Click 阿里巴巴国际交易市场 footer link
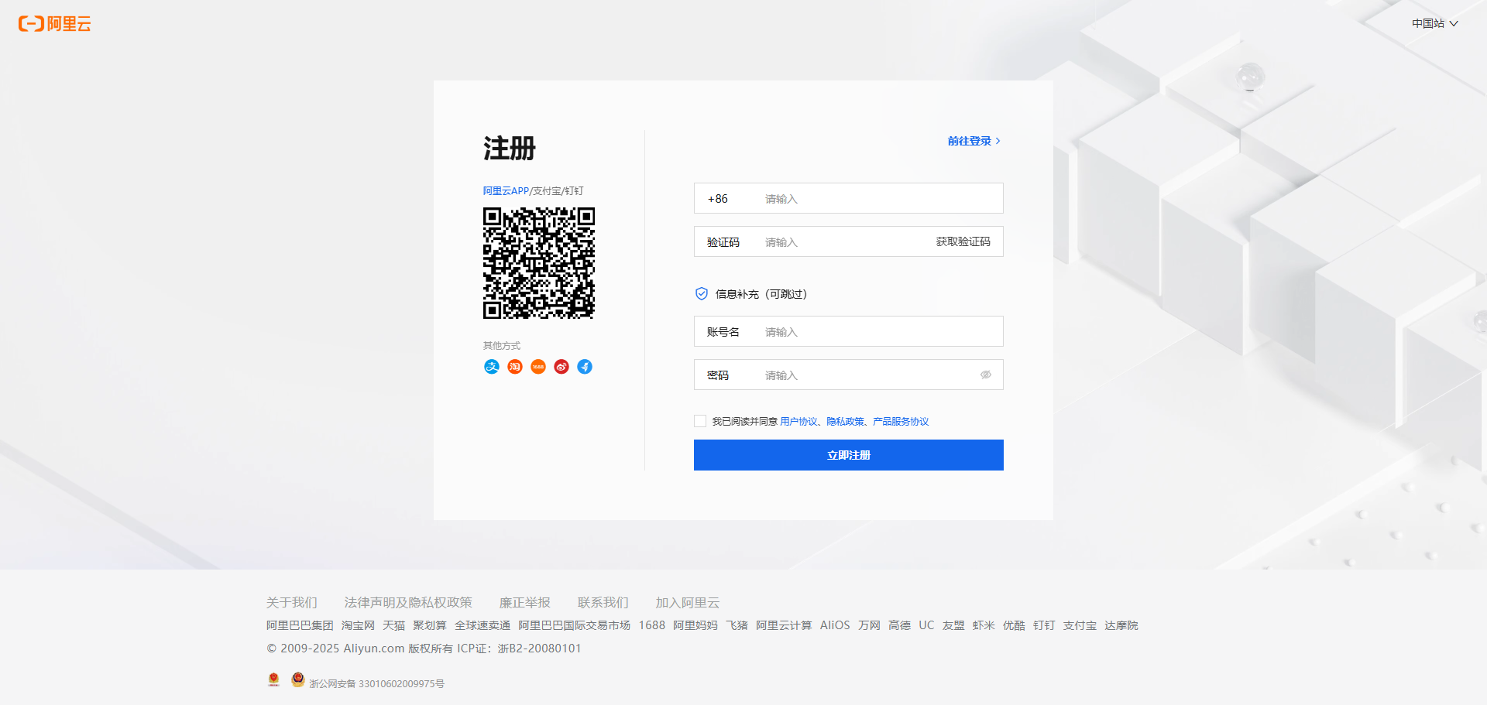1487x705 pixels. pyautogui.click(x=575, y=625)
